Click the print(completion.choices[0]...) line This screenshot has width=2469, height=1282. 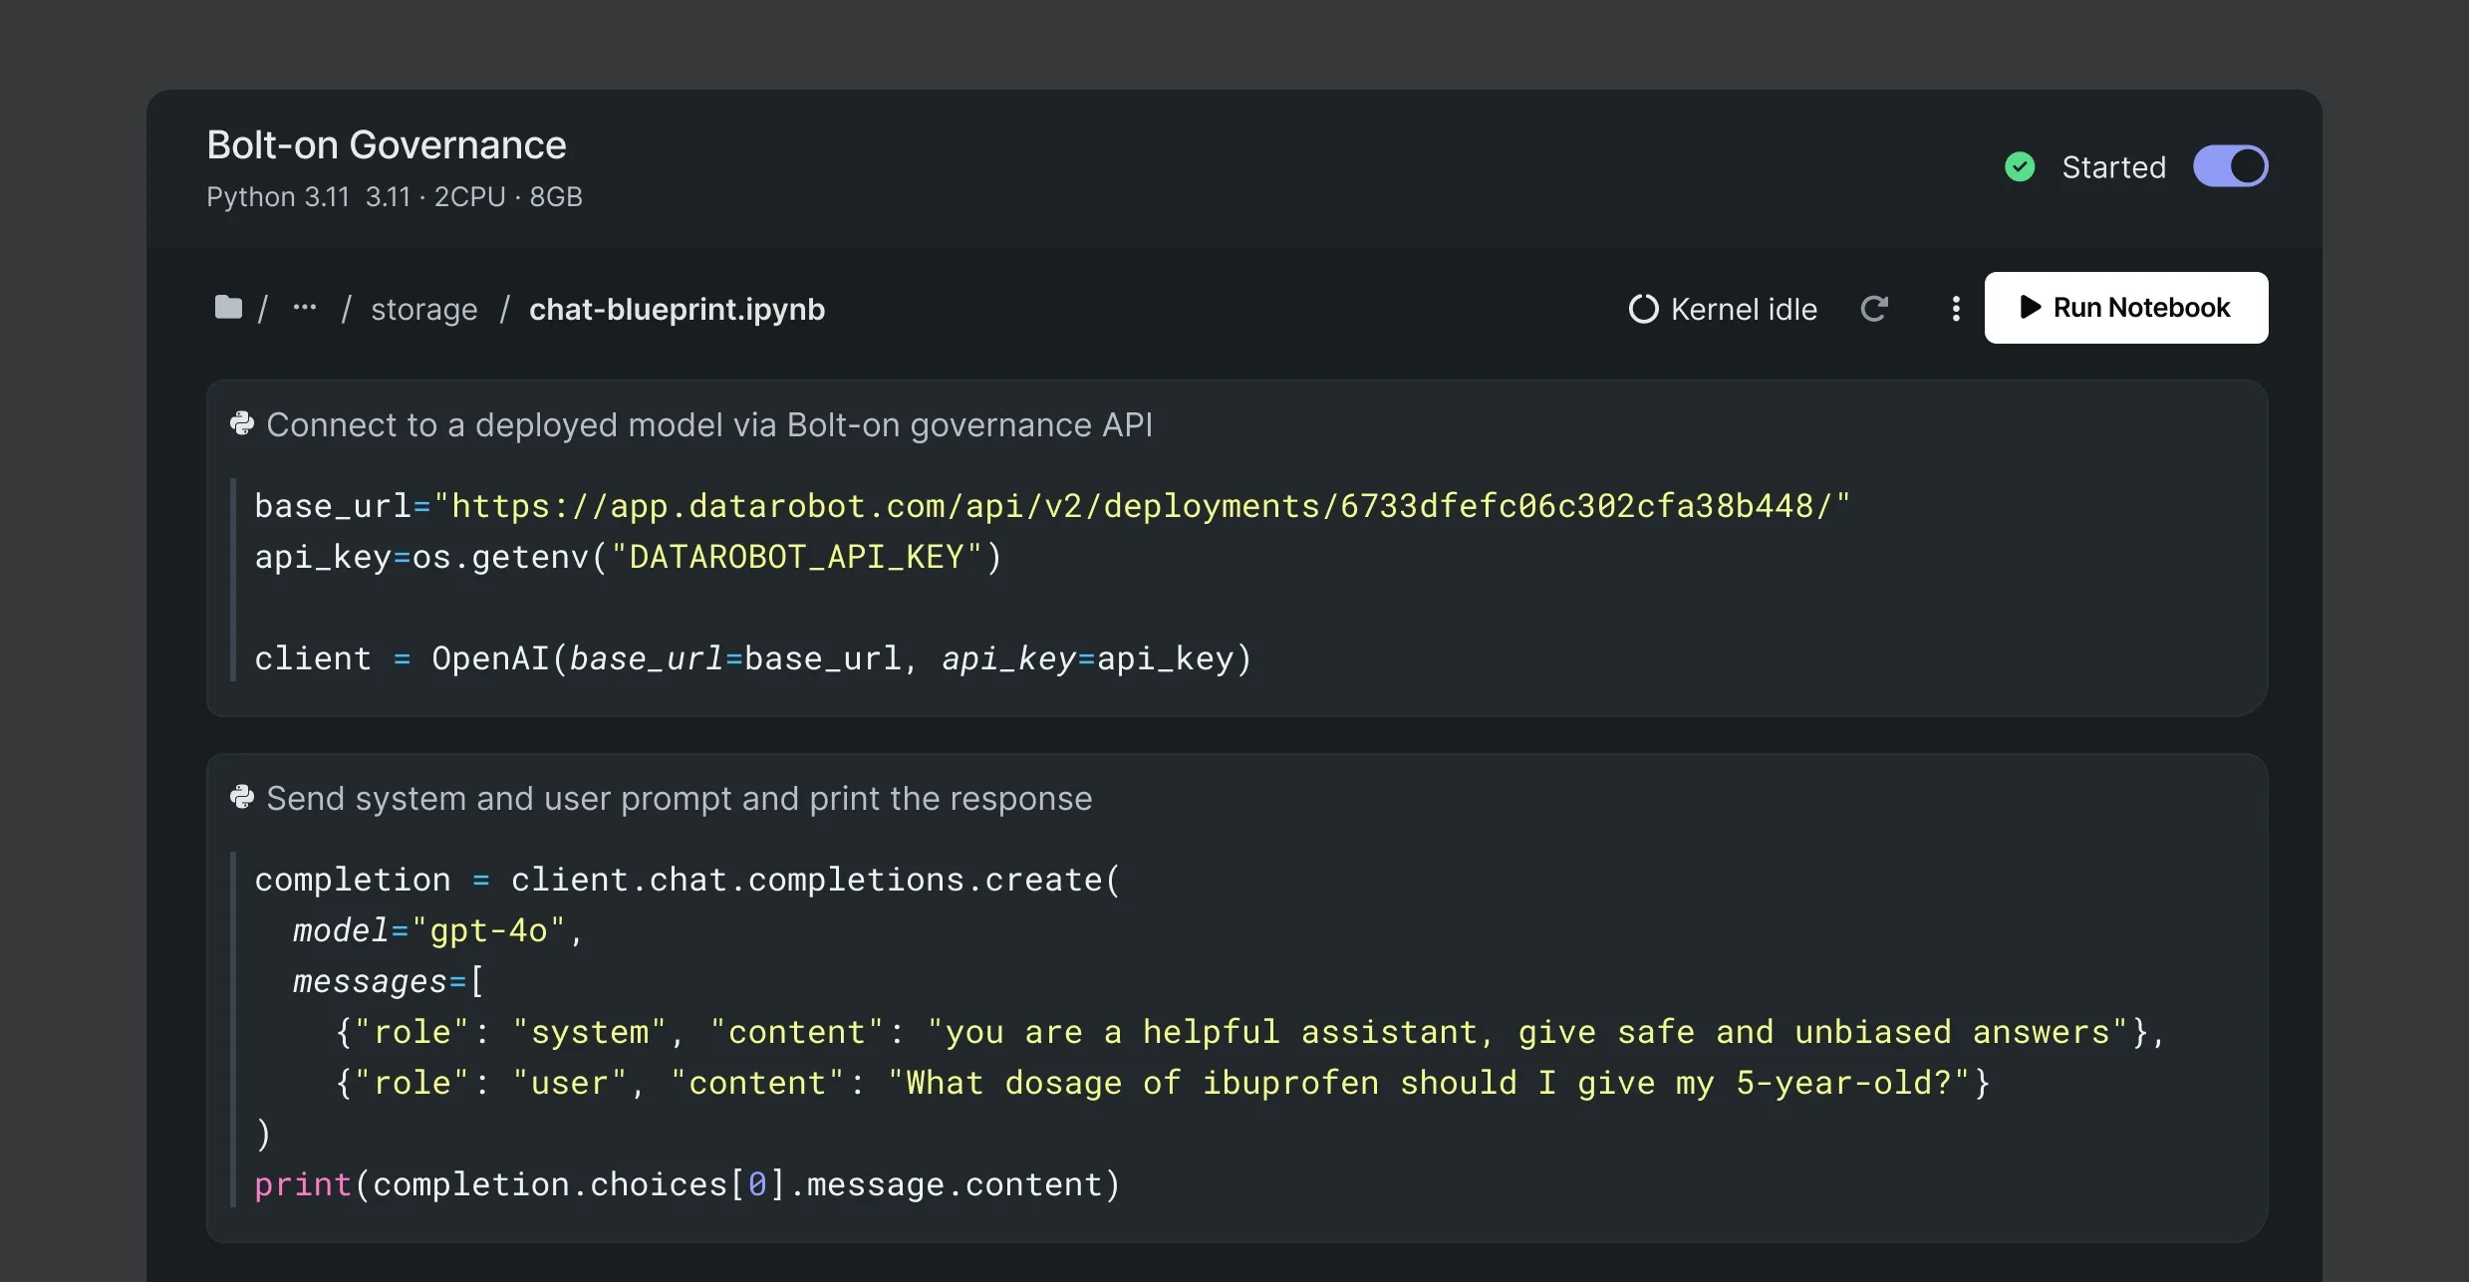coord(688,1184)
